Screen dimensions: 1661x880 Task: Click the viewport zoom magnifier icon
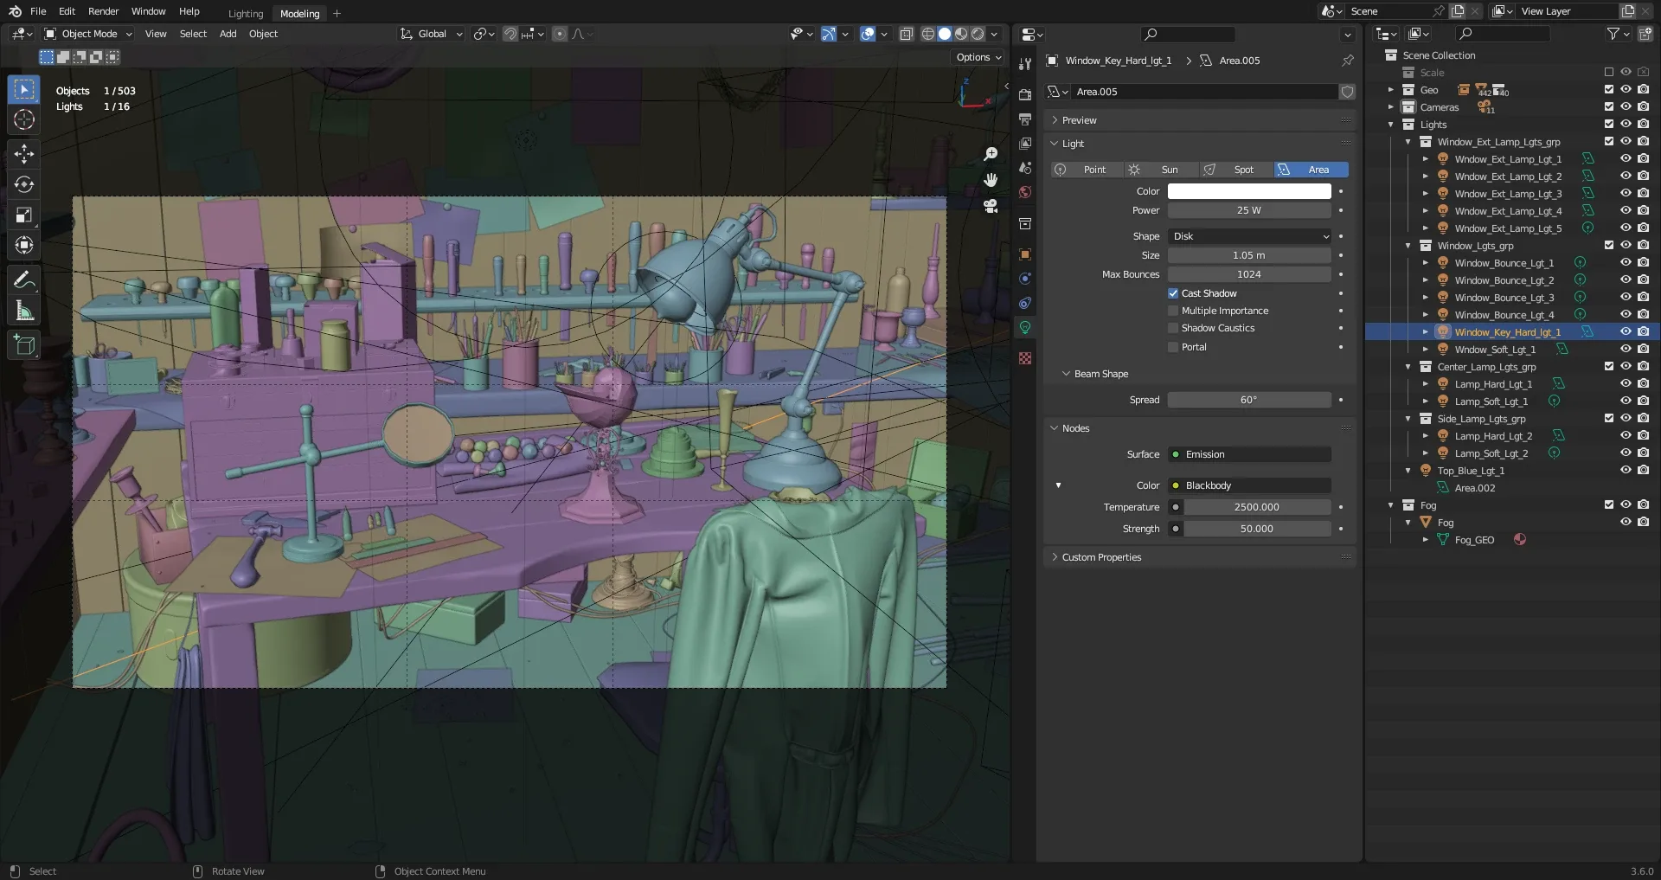point(991,154)
